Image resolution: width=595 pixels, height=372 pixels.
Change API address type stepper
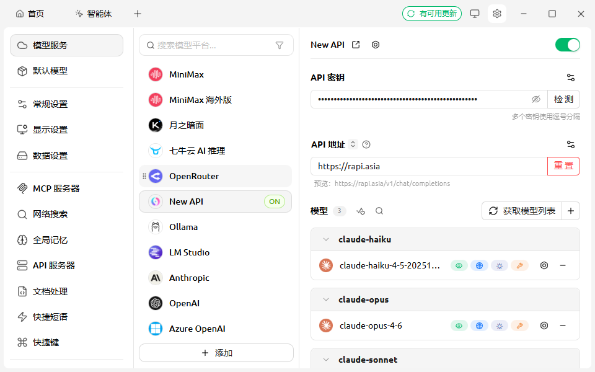click(353, 144)
